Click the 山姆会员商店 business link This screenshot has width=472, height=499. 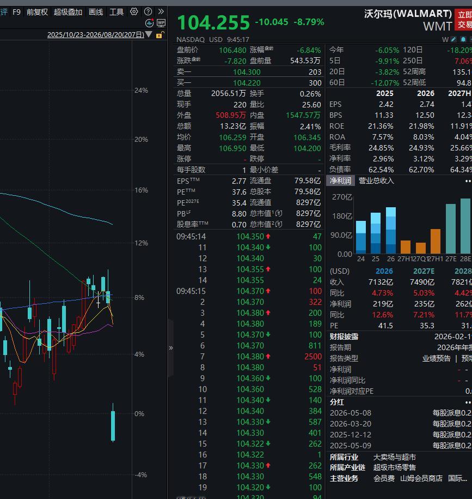click(421, 478)
